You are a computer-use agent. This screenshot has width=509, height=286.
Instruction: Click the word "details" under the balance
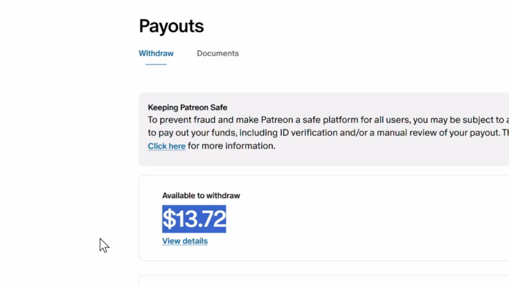(195, 241)
